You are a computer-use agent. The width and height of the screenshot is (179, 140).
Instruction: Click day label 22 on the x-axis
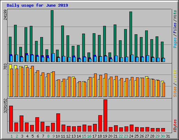[x=121, y=136]
